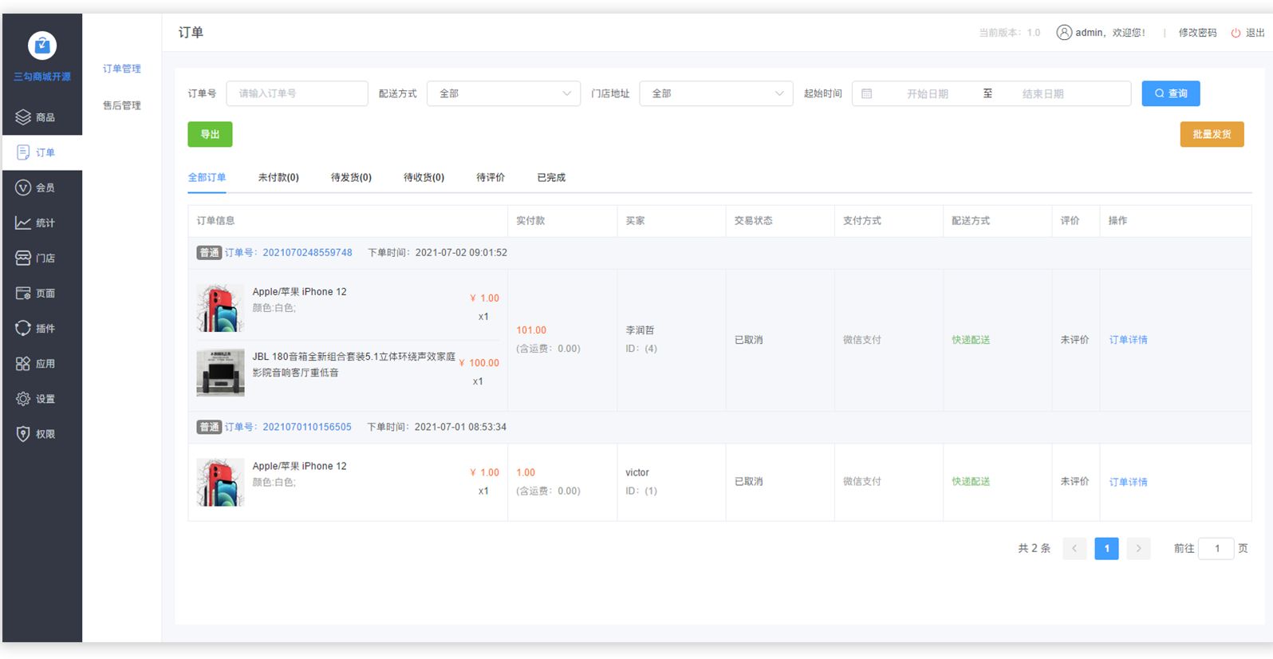Click the 开始日期 start date field
Screen dimensions: 1273x659
point(927,93)
